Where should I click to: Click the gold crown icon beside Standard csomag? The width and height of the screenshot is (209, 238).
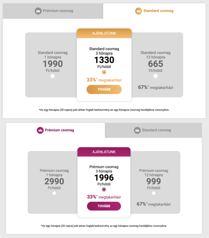pos(138,11)
